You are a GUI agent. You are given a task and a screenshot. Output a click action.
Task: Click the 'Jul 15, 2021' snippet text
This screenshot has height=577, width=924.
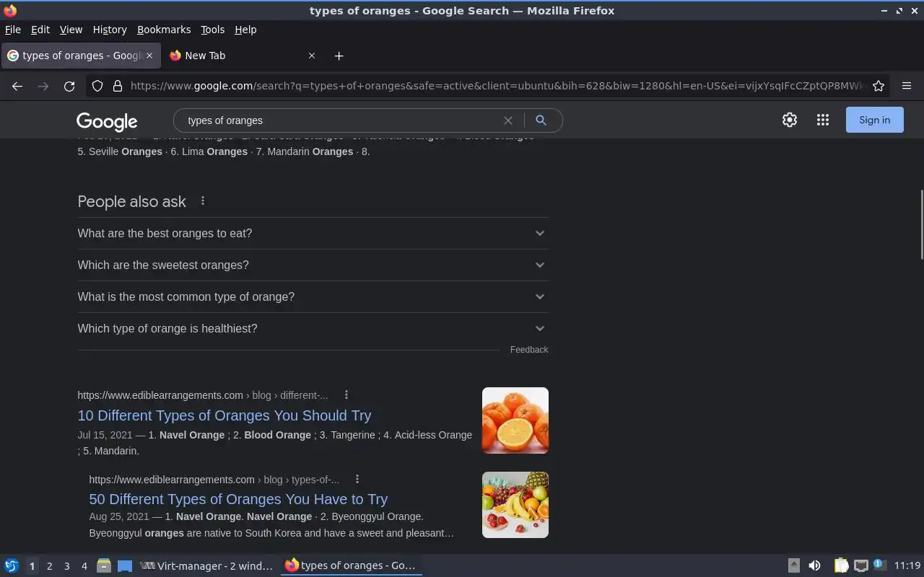click(x=105, y=435)
